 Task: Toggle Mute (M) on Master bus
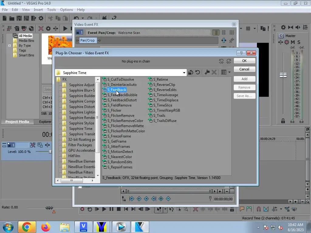point(293,42)
